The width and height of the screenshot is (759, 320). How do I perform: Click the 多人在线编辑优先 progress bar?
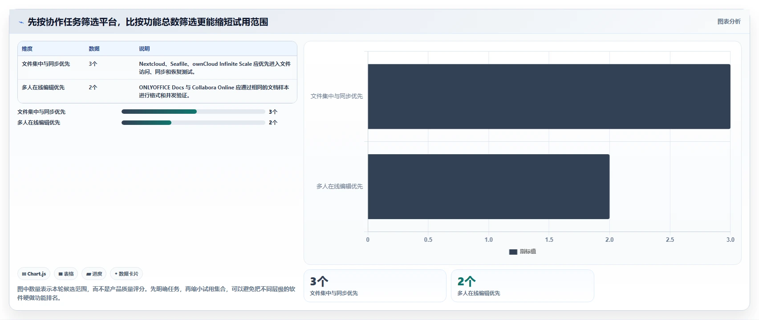click(x=193, y=123)
